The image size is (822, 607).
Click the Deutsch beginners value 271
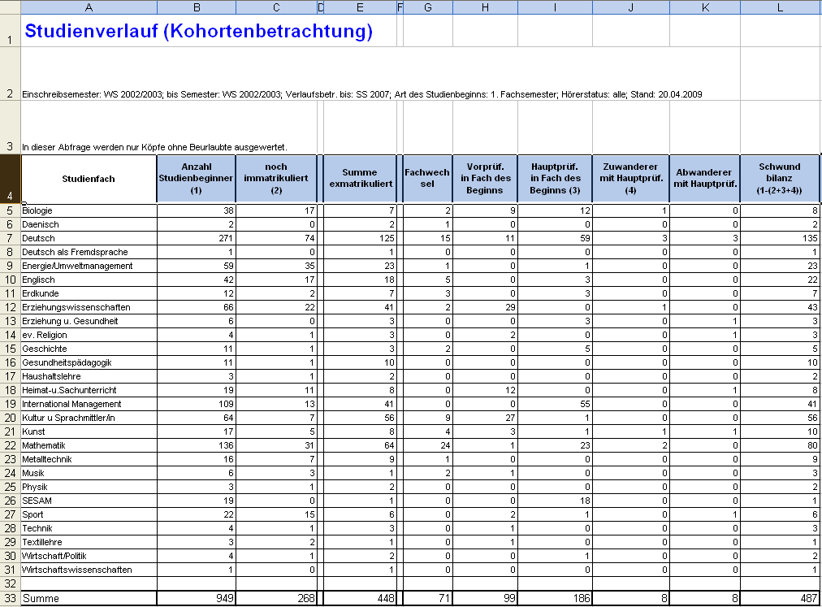click(196, 238)
